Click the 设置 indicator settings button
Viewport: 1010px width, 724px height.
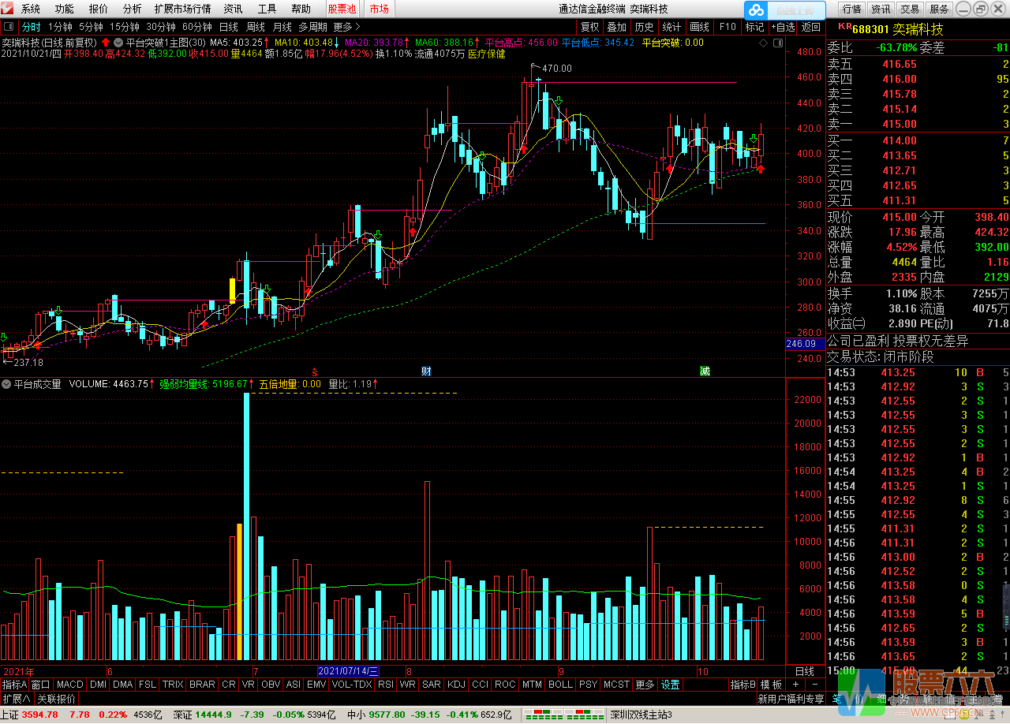(x=671, y=685)
